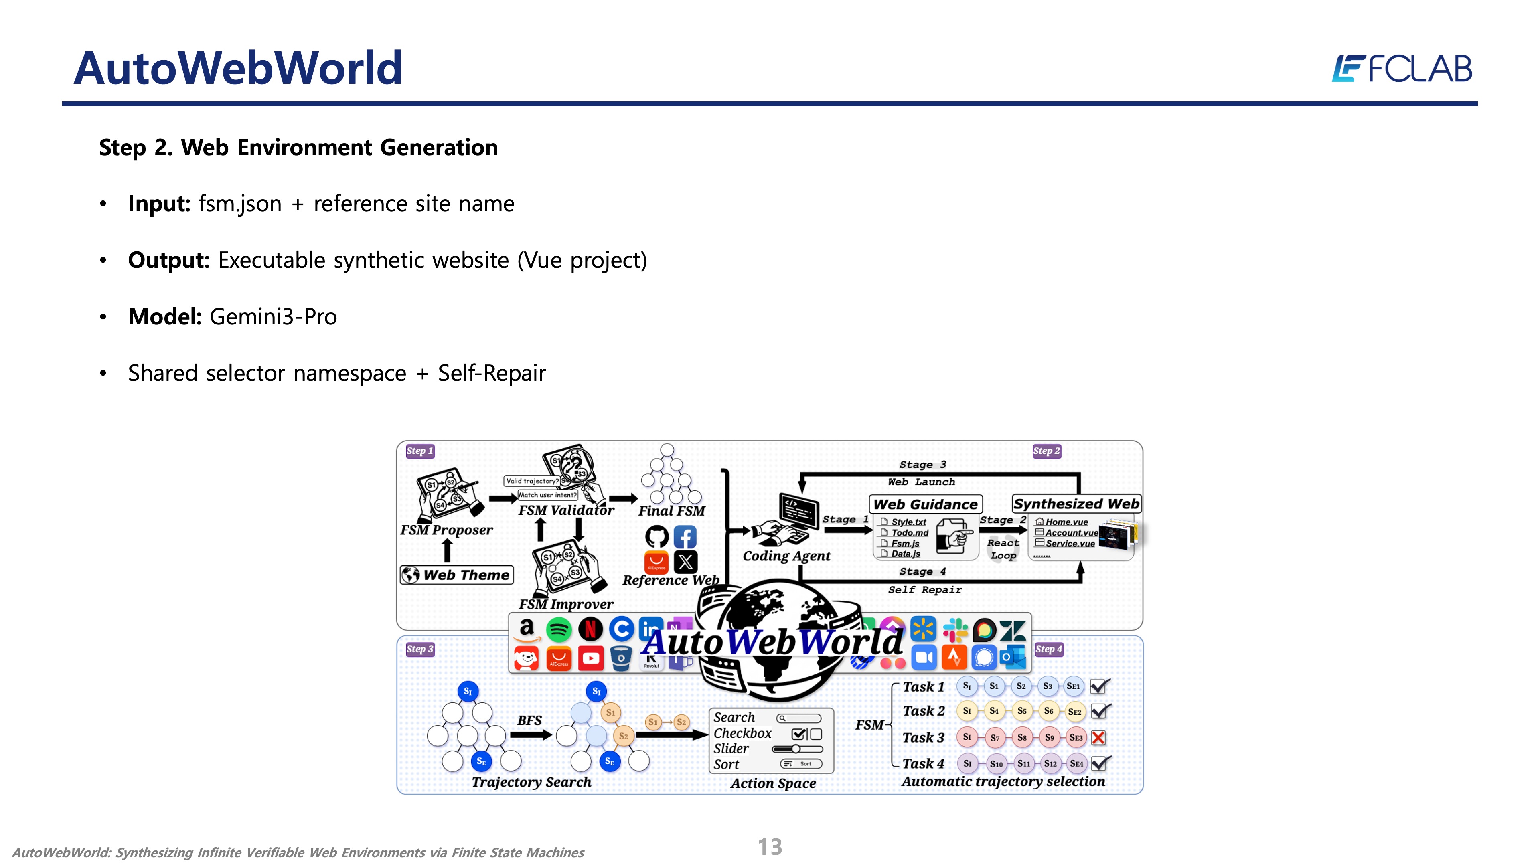Viewport: 1540px width, 866px height.
Task: Click the red X box next to Task 3
Action: click(1098, 738)
